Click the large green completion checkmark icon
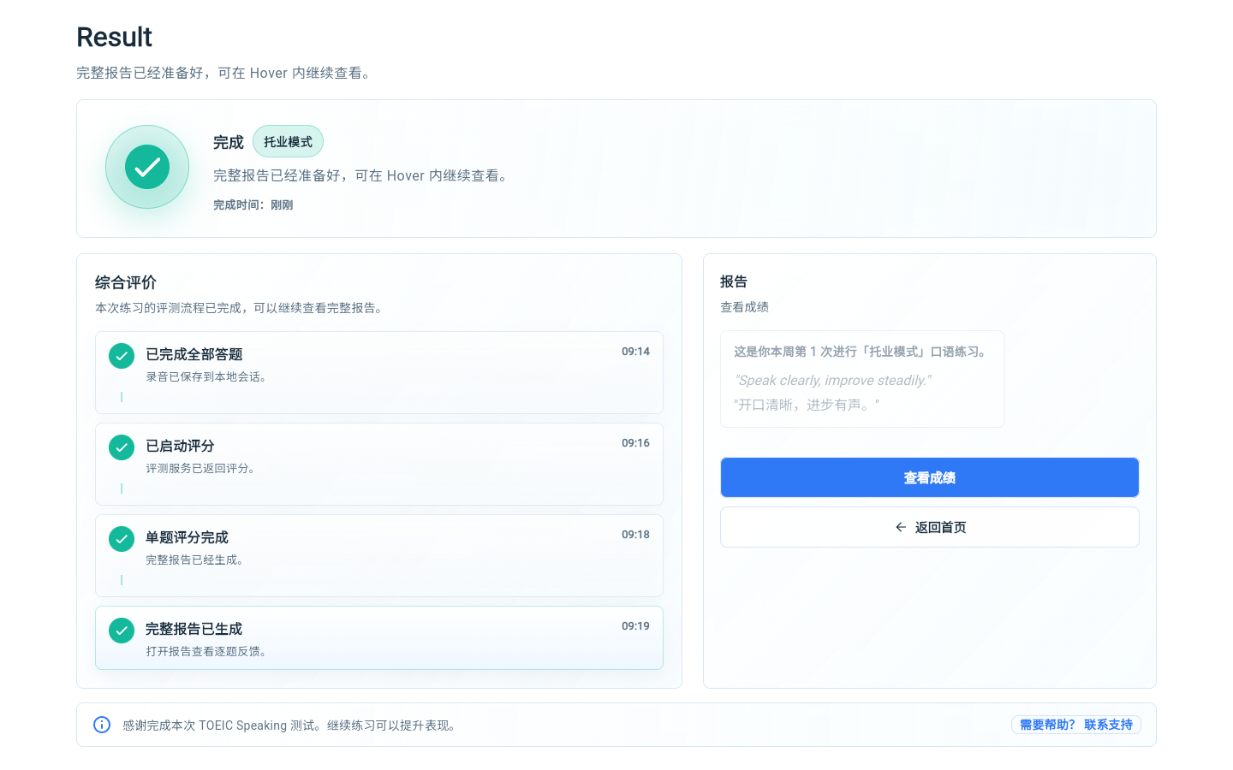 [147, 167]
